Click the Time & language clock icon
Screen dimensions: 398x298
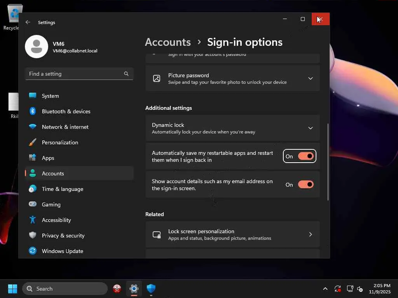coord(33,189)
